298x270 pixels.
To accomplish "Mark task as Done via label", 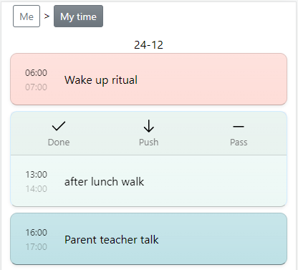I will tap(59, 143).
